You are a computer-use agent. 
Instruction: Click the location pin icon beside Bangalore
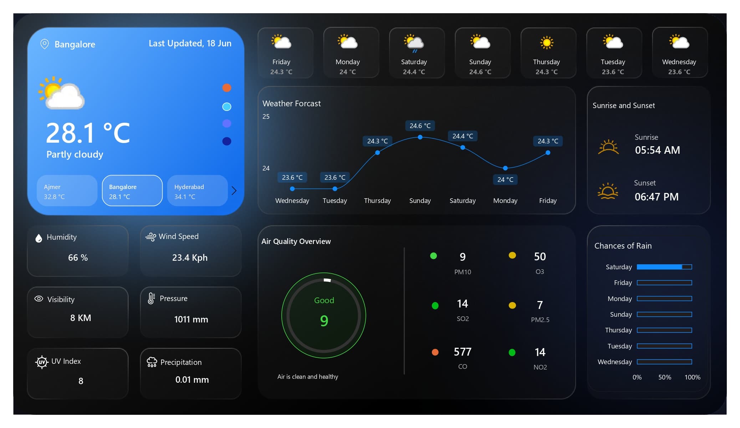44,44
